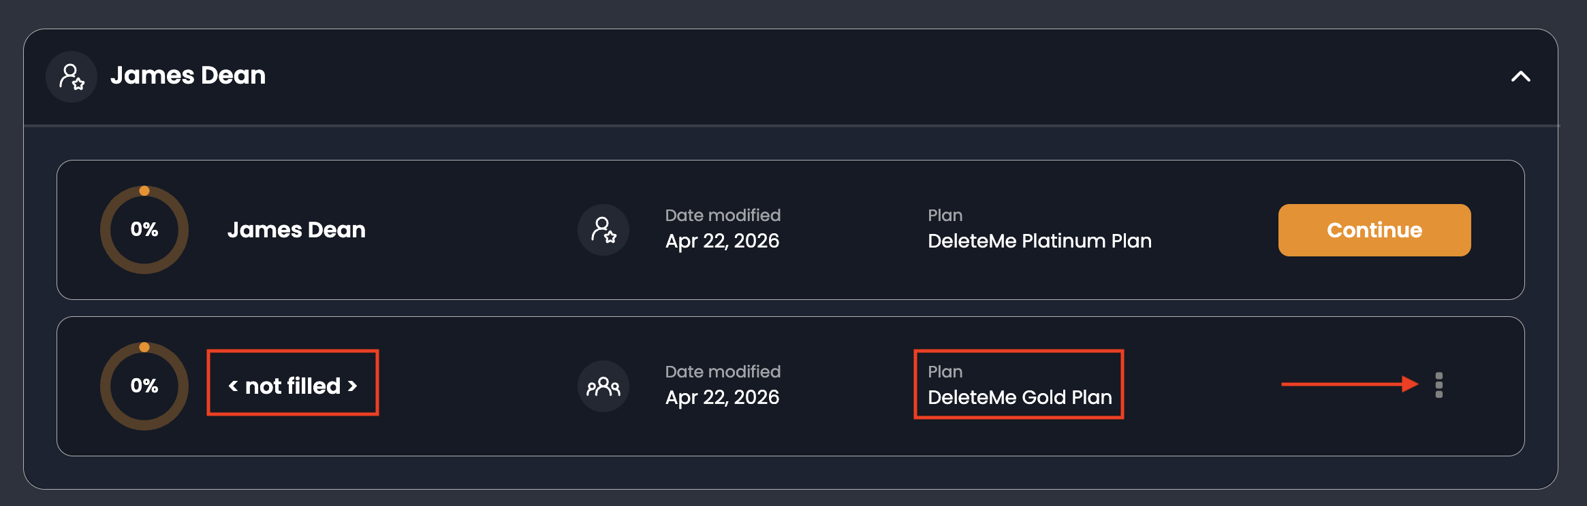Click the primary user icon in Platinum row
Screen dimensions: 1587x506
tap(603, 230)
